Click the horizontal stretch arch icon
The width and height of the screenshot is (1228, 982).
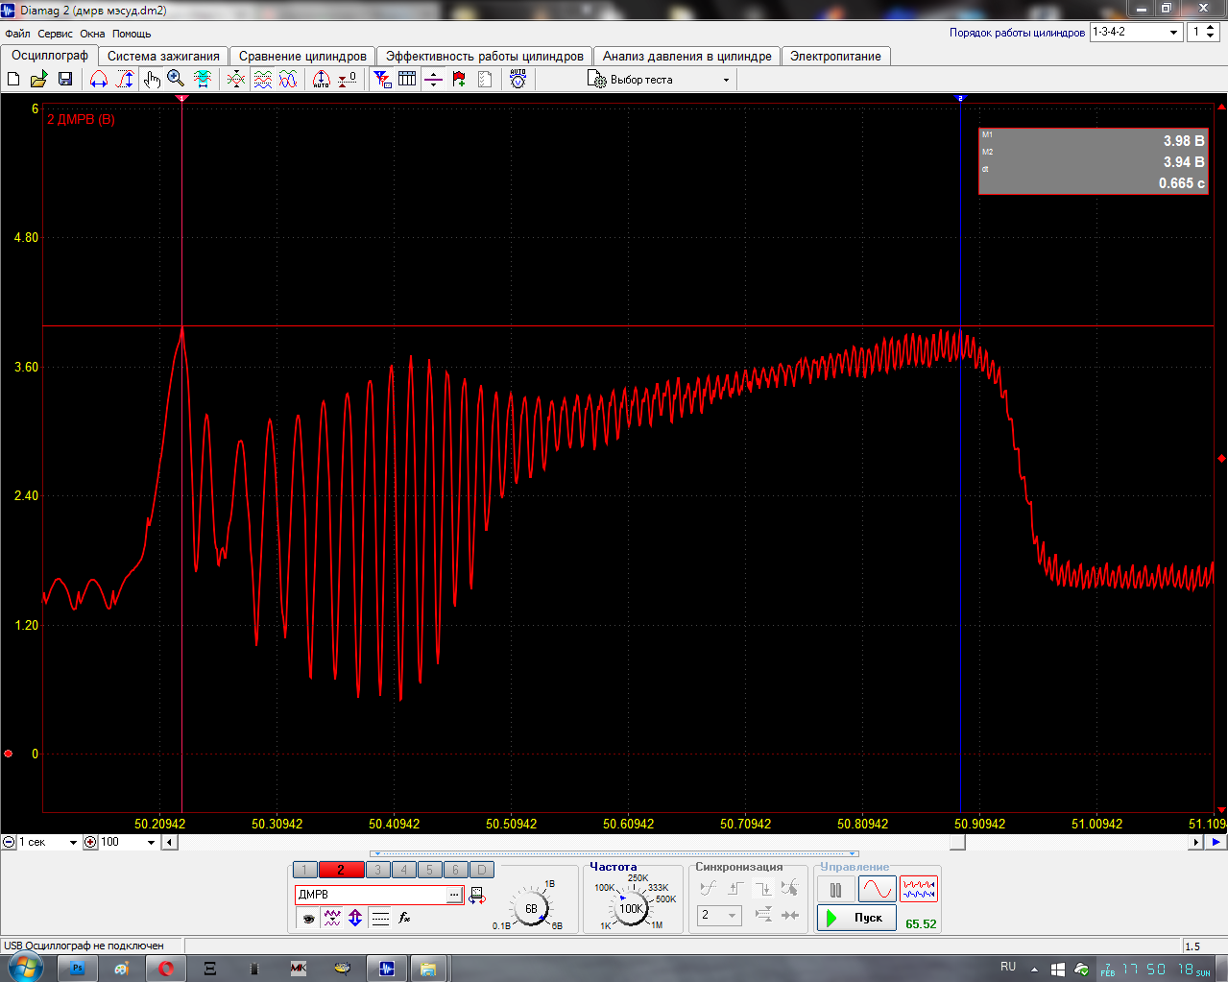tap(98, 80)
